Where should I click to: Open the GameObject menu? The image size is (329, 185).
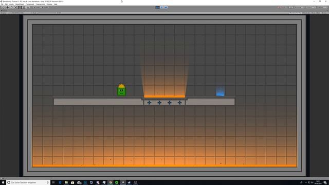click(x=20, y=4)
